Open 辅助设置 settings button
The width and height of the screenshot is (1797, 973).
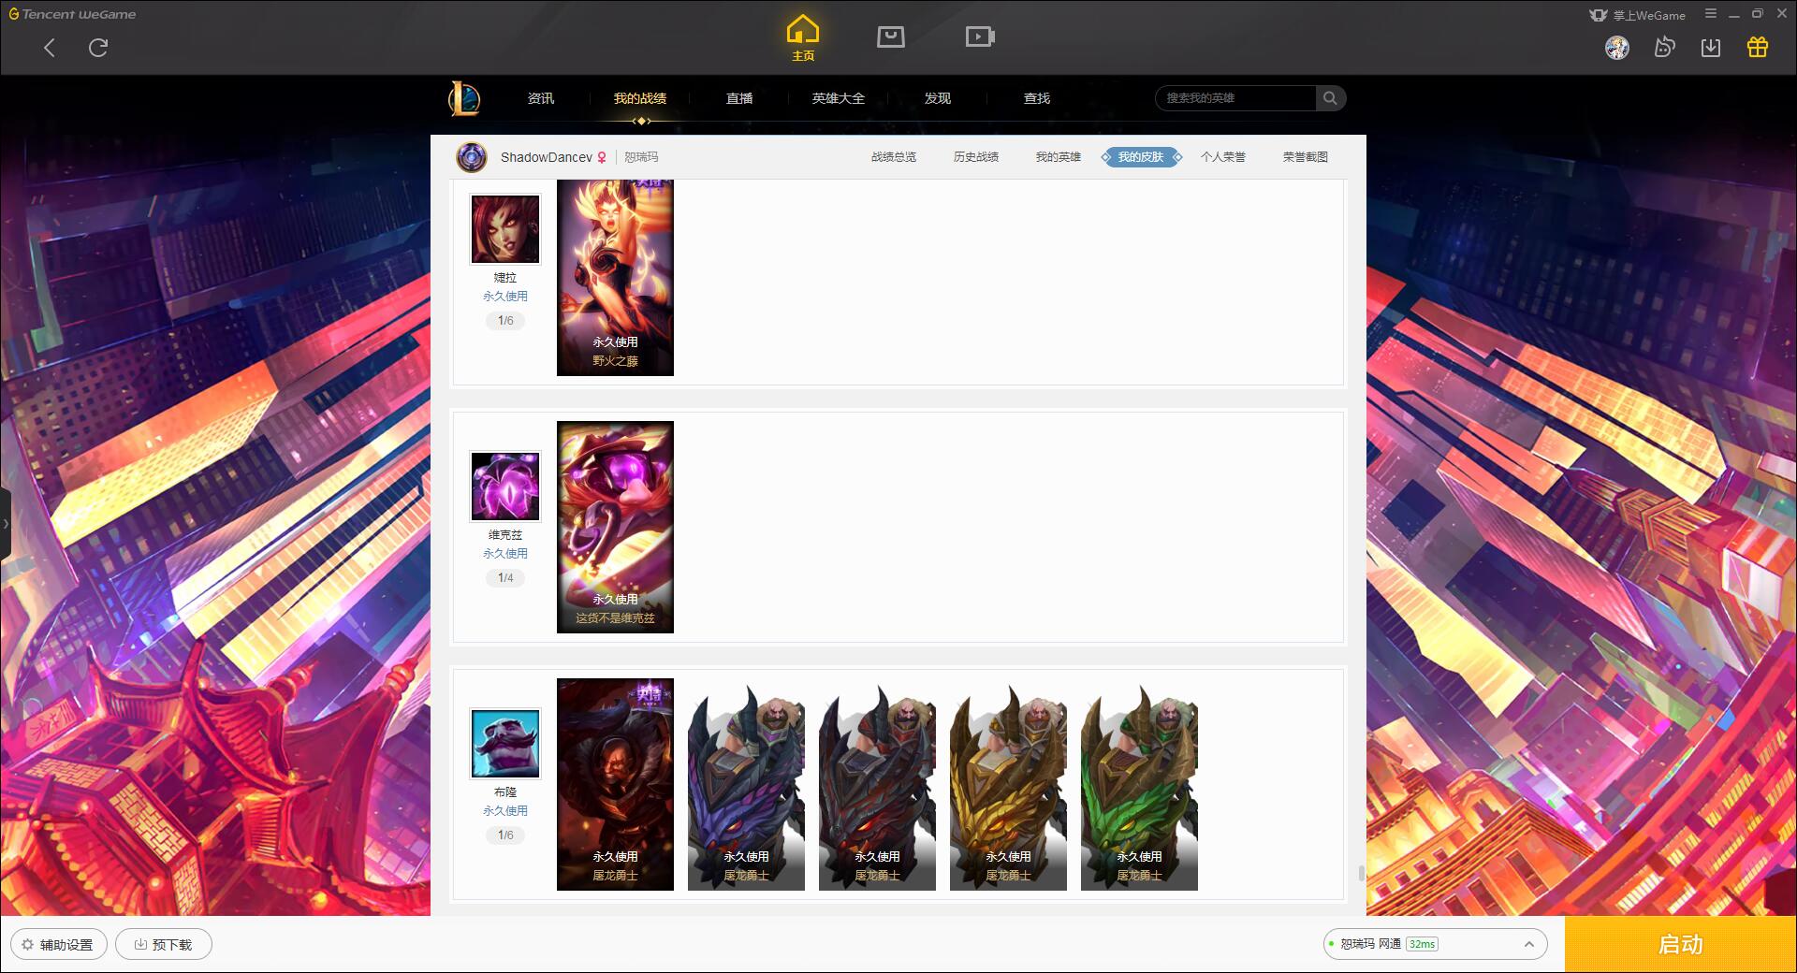click(x=58, y=944)
